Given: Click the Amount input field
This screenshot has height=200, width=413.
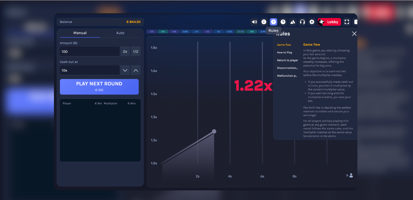Looking at the screenshot, I should coord(89,52).
